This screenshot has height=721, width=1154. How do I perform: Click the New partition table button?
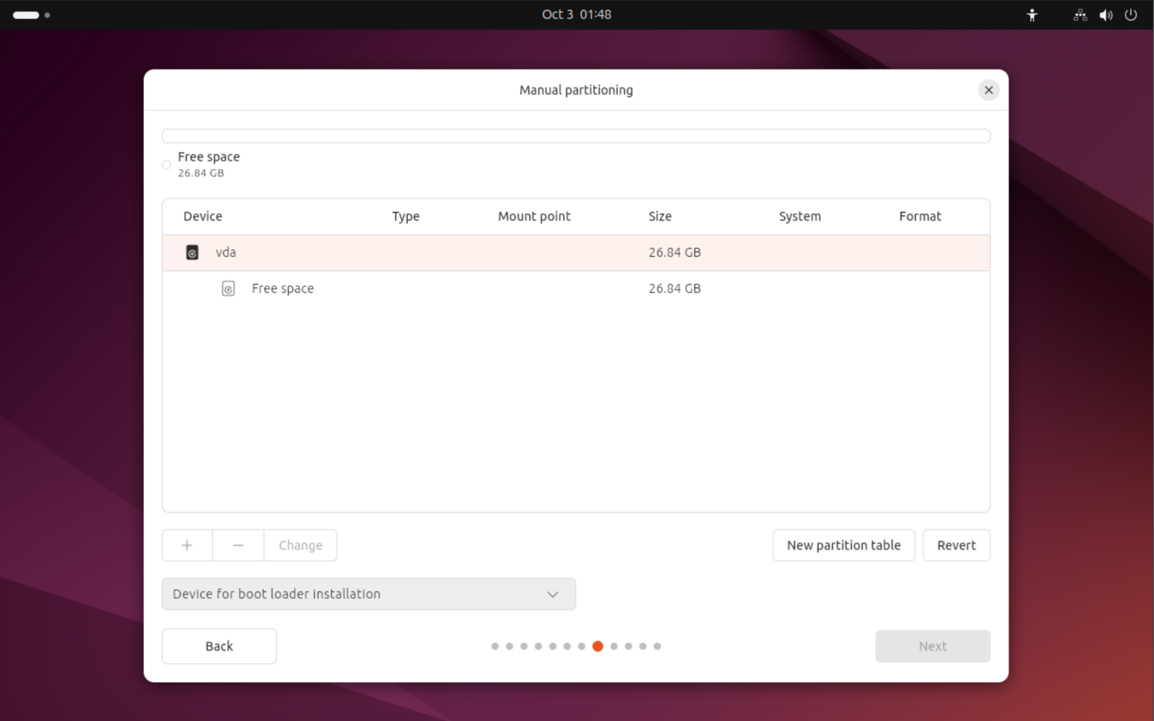[843, 545]
